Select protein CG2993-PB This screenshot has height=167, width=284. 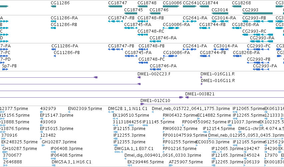point(259,59)
